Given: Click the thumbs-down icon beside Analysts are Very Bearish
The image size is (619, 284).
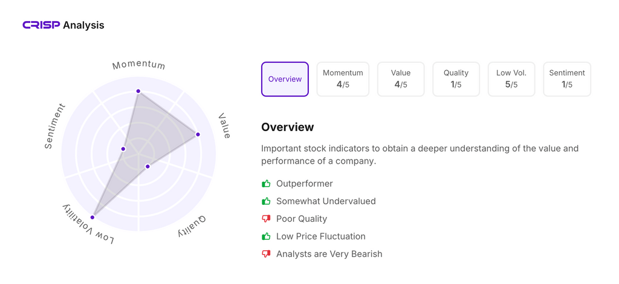Looking at the screenshot, I should [x=266, y=254].
